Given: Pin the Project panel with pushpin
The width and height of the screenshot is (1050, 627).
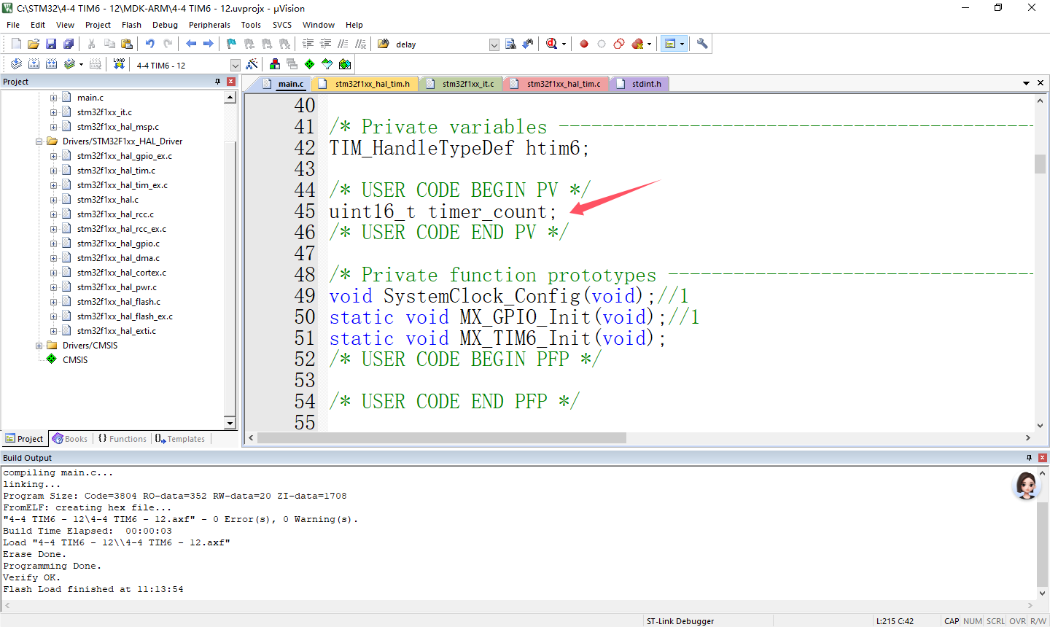Looking at the screenshot, I should [x=217, y=82].
